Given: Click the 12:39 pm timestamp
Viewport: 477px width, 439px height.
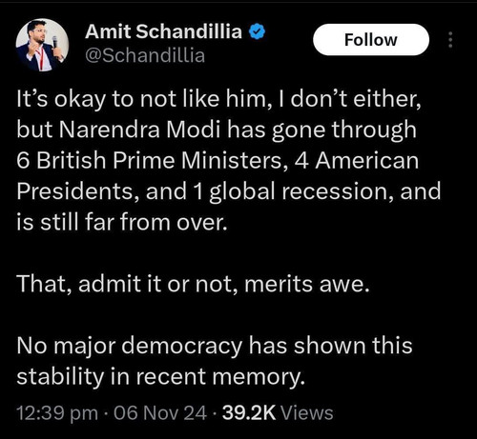Looking at the screenshot, I should point(57,413).
